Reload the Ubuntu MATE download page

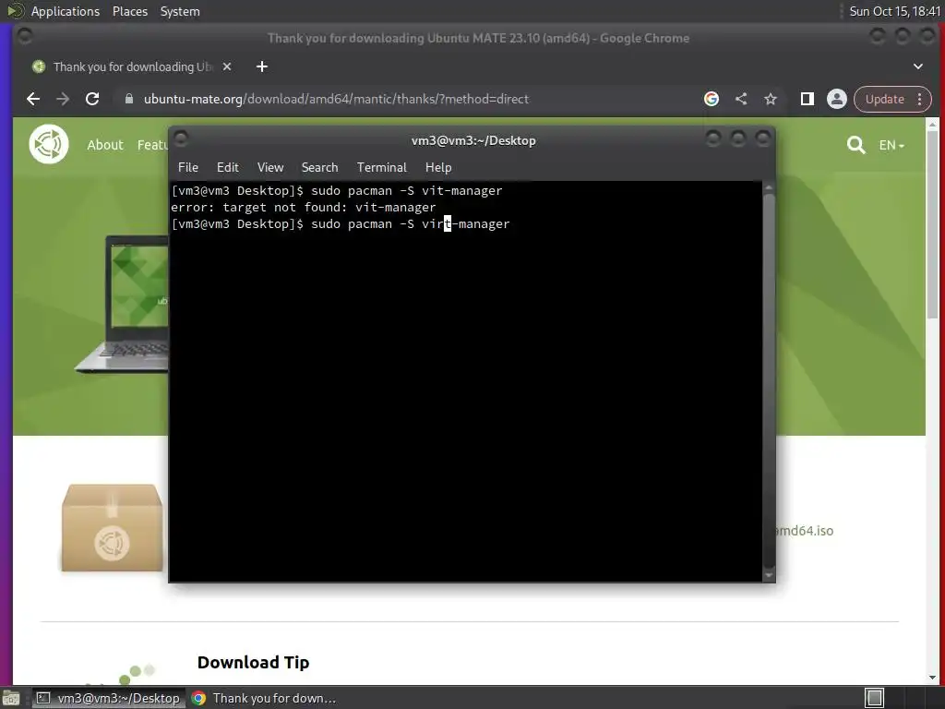click(x=92, y=99)
